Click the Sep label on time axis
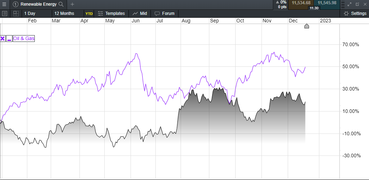This screenshot has width=369, height=180. click(x=214, y=21)
